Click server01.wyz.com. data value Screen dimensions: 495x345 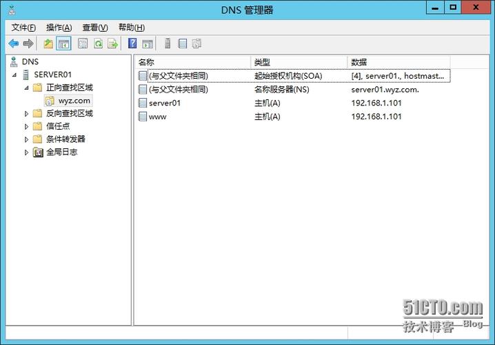(385, 90)
